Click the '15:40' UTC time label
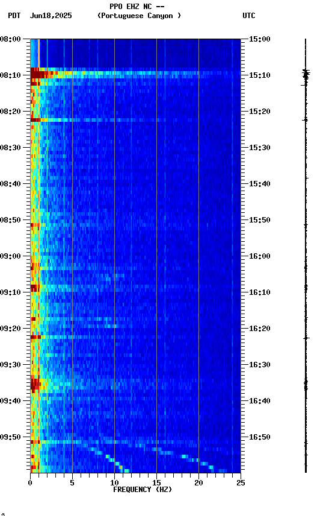 [260, 184]
